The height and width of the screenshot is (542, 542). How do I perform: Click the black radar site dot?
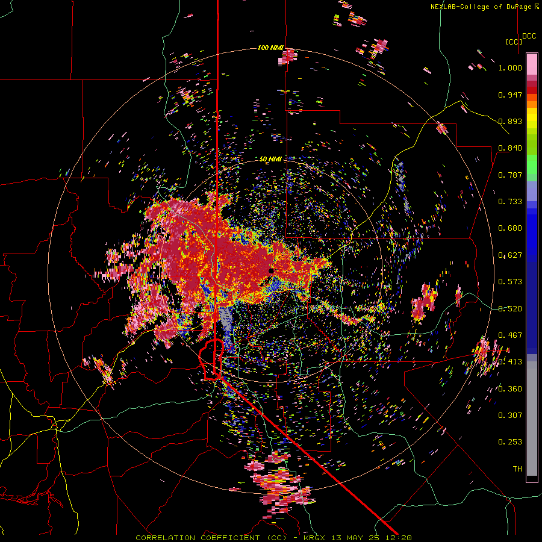[x=271, y=270]
